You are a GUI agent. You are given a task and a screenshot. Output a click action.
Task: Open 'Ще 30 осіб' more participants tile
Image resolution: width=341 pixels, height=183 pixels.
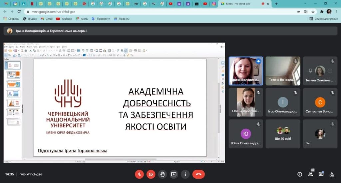coord(283,134)
